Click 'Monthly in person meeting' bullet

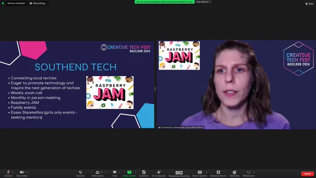(x=36, y=98)
